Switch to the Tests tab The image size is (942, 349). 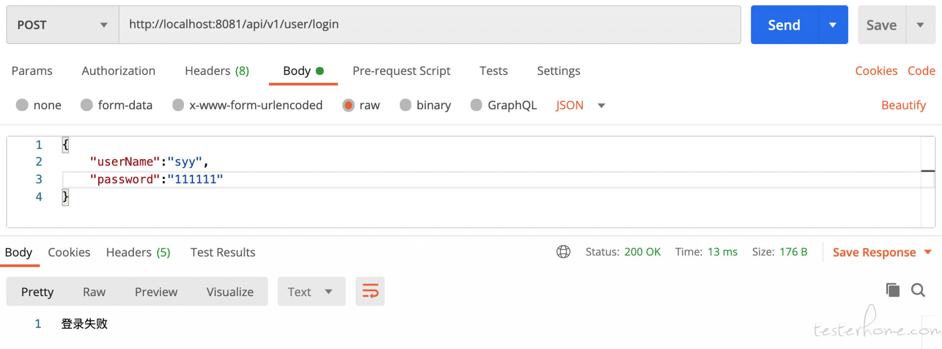[494, 71]
